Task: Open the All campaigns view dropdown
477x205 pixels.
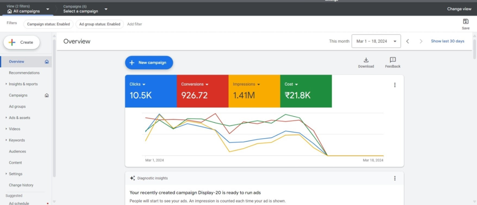Action: tap(48, 9)
